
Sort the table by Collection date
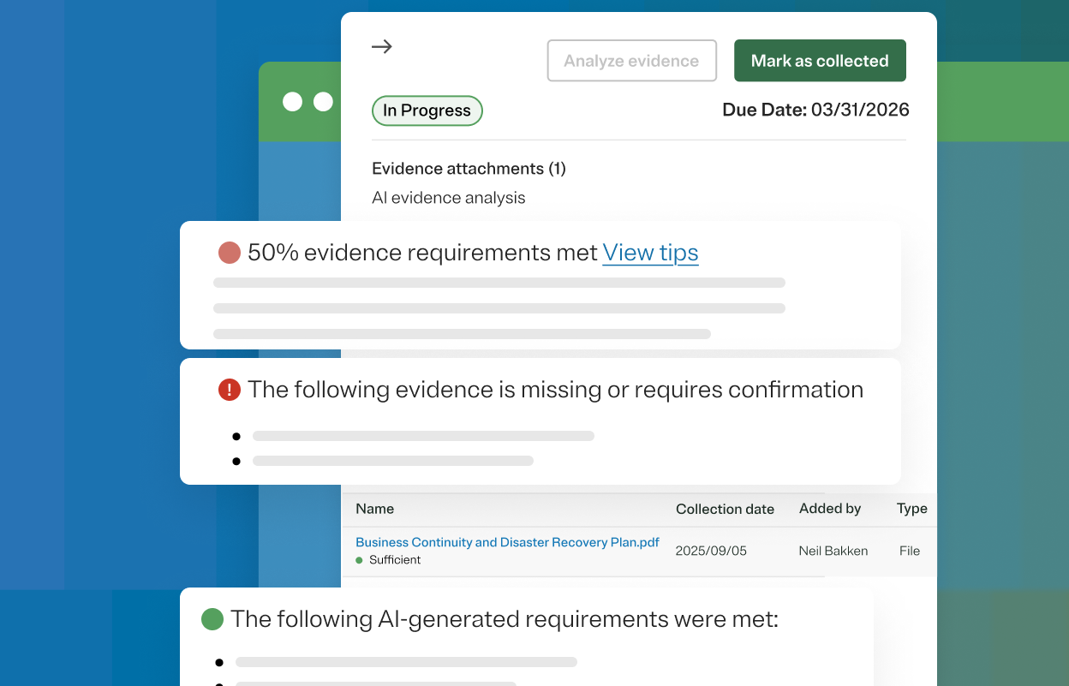[725, 508]
